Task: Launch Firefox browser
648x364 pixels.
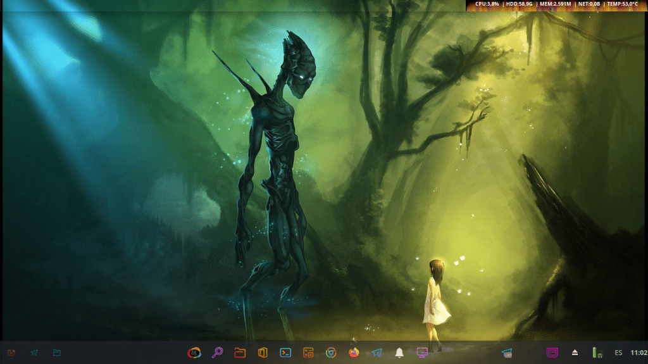Action: 354,353
